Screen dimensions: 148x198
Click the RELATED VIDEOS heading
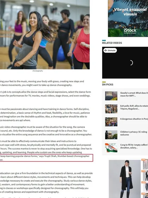pos(112,43)
